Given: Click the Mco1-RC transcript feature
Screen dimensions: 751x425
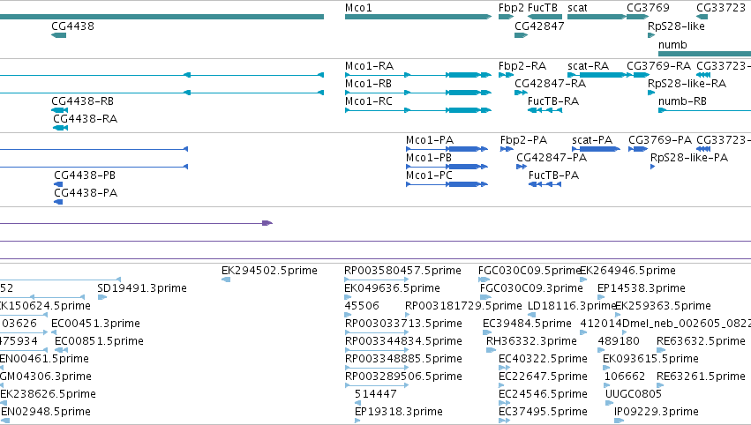Looking at the screenshot, I should (418, 110).
